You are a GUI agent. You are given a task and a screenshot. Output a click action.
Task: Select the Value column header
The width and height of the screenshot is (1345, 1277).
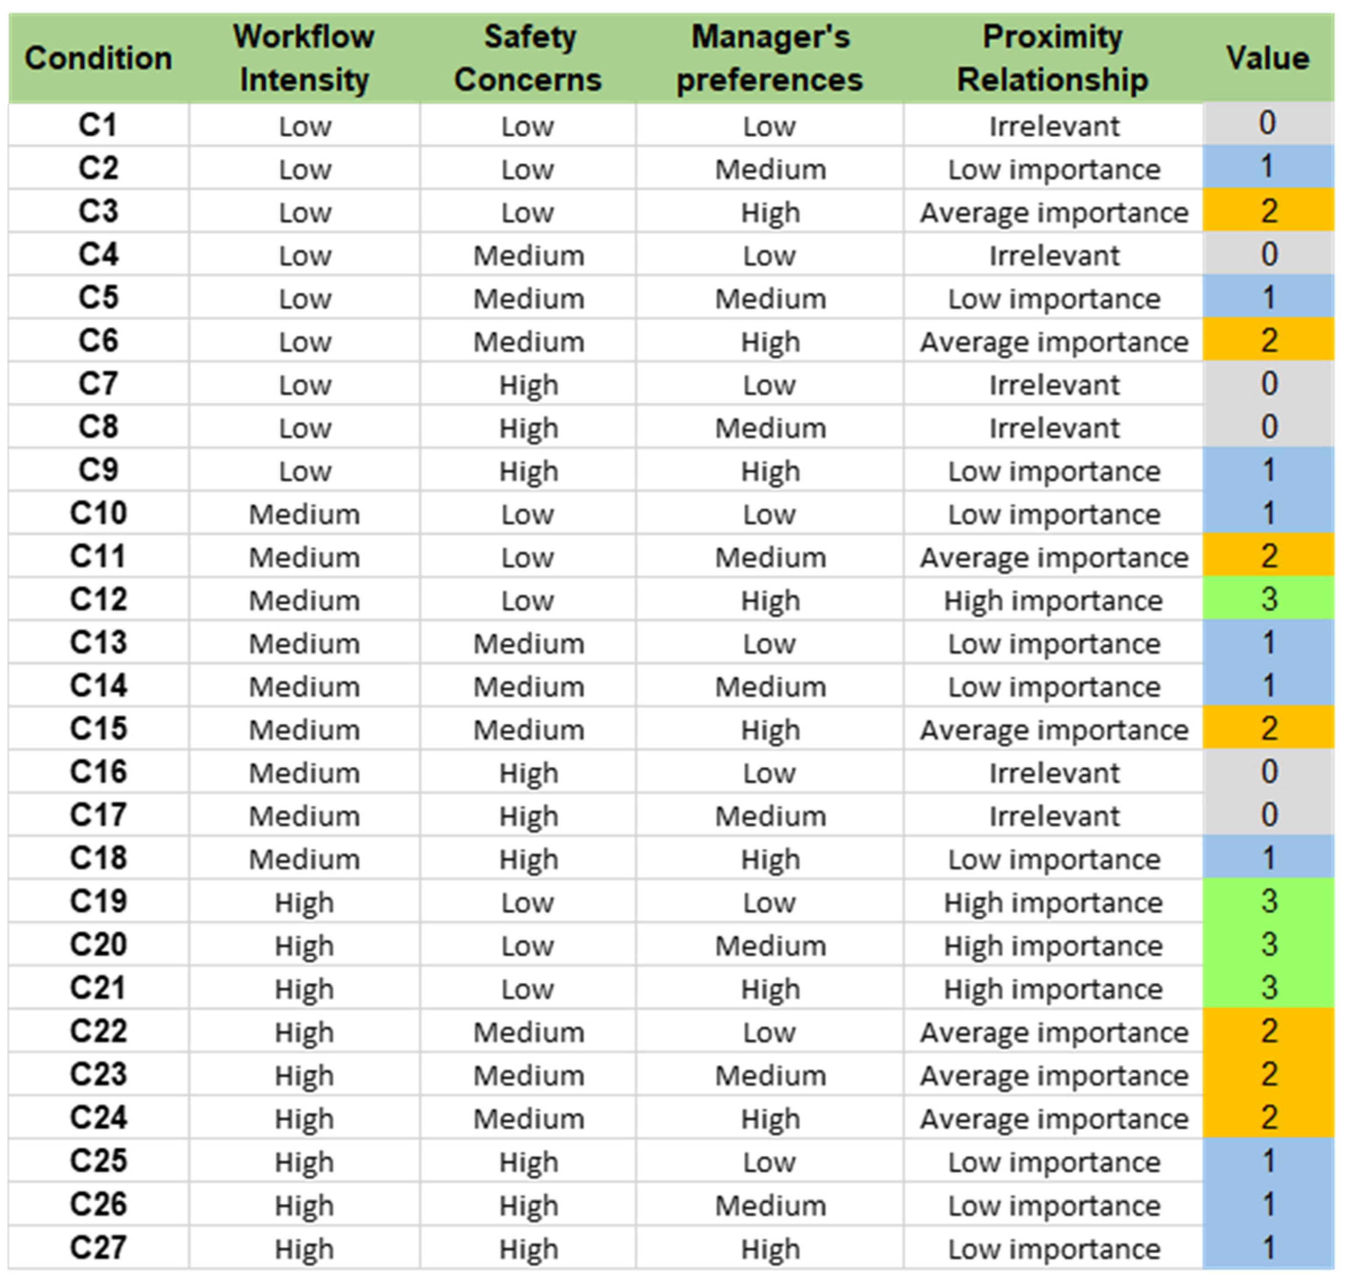[1267, 58]
